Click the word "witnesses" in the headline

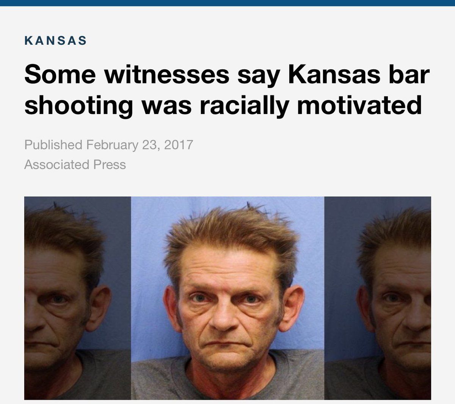click(x=166, y=74)
